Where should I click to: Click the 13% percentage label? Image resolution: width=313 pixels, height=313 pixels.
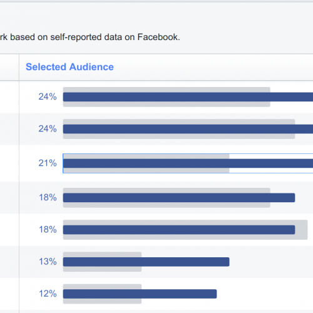click(x=48, y=262)
